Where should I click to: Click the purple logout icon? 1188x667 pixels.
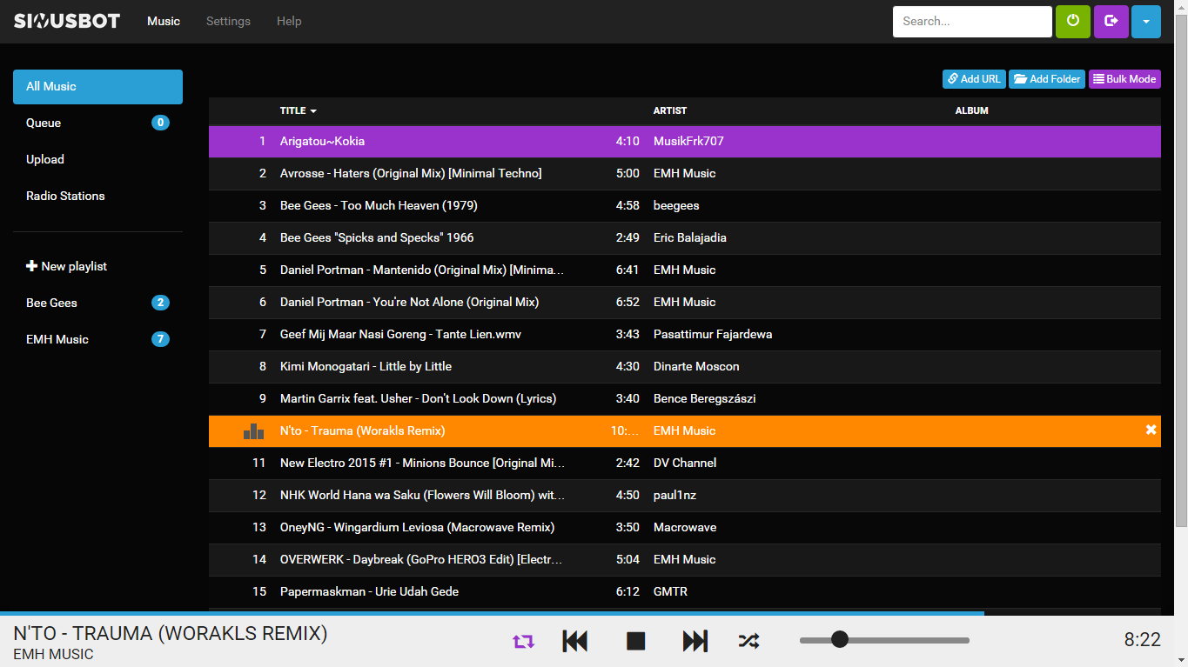pos(1111,21)
